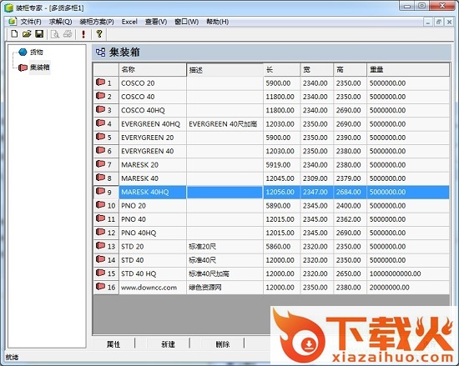The height and width of the screenshot is (366, 459).
Task: Select the STD 40 HQ name cell
Action: click(x=153, y=273)
